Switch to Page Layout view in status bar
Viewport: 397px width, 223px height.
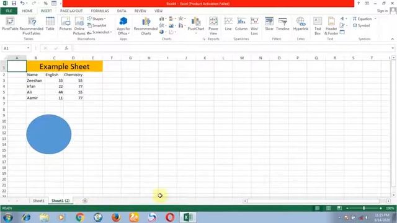pyautogui.click(x=328, y=208)
